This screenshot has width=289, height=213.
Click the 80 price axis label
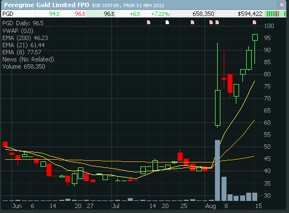tap(267, 74)
